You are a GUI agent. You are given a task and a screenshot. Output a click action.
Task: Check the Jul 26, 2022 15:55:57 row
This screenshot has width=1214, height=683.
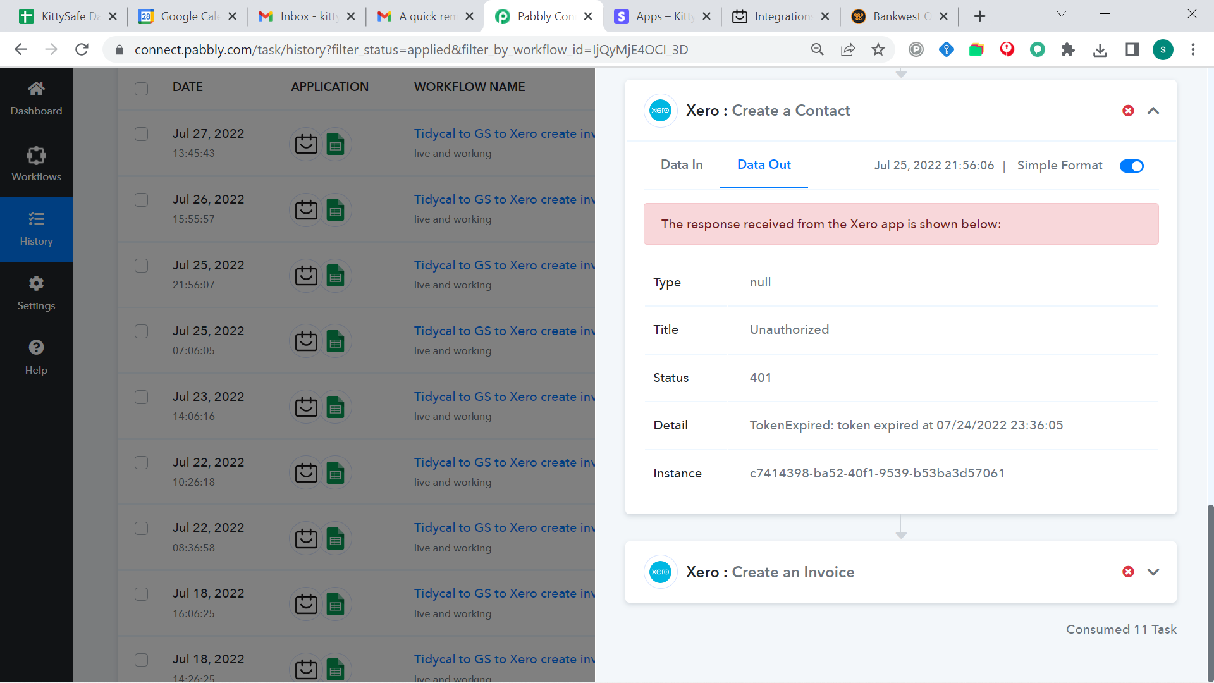coord(141,200)
